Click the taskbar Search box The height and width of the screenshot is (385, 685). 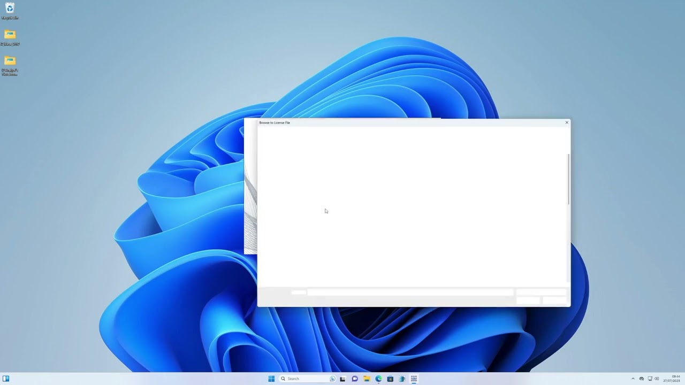point(307,379)
